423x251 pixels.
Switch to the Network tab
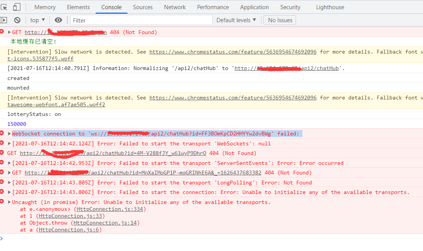pos(175,7)
